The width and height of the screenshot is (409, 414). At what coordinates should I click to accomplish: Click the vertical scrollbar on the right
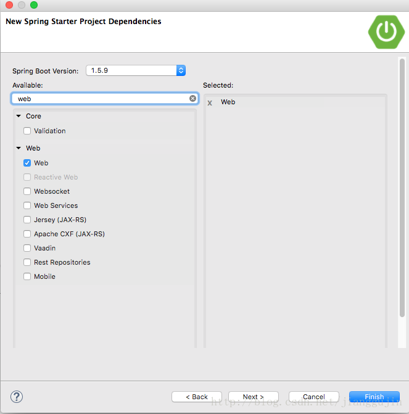click(x=402, y=188)
